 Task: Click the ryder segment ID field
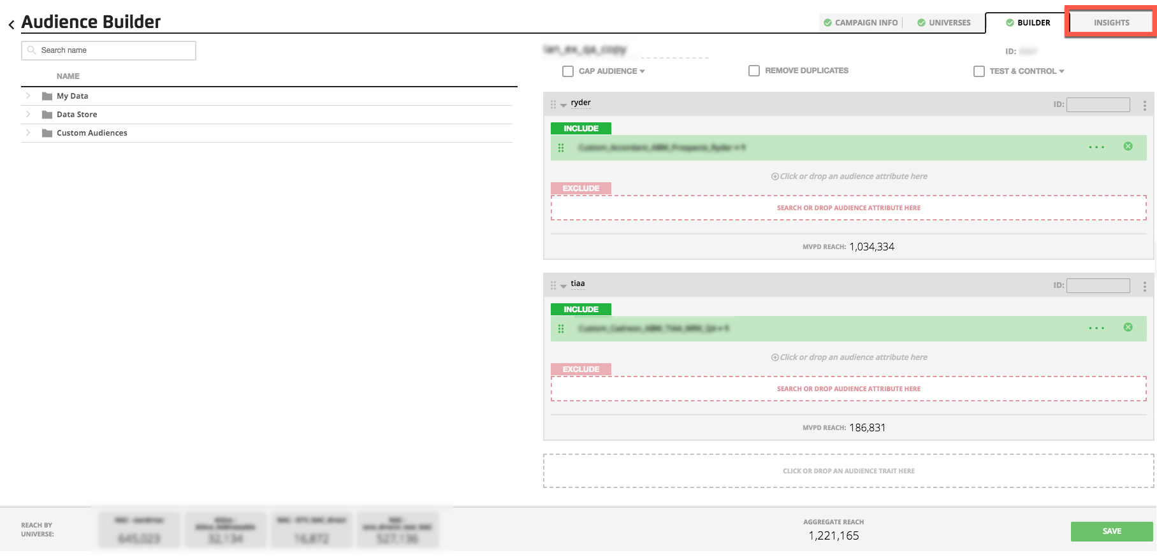1098,104
